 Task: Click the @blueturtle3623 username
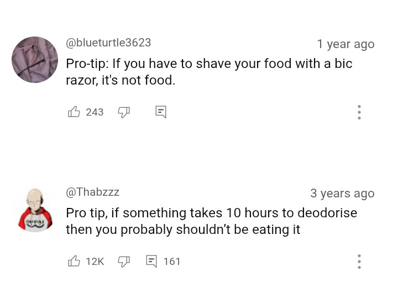click(x=108, y=43)
